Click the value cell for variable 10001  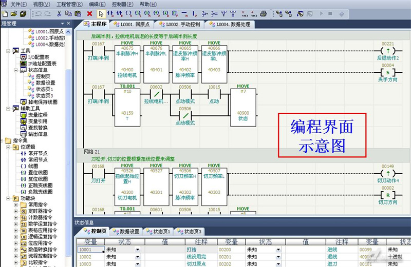tap(165, 250)
